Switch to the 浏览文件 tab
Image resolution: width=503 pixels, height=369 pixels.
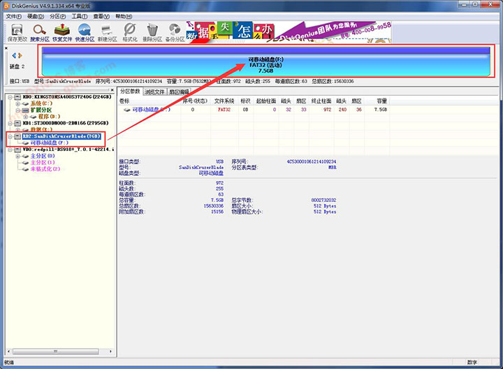(154, 92)
